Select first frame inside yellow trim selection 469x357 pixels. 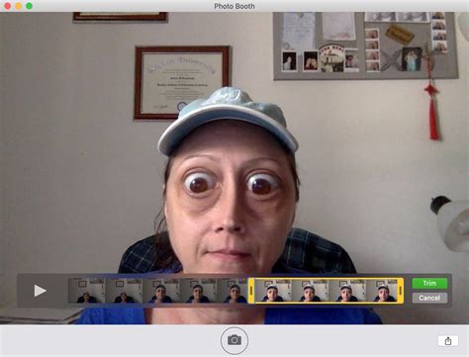click(x=273, y=291)
